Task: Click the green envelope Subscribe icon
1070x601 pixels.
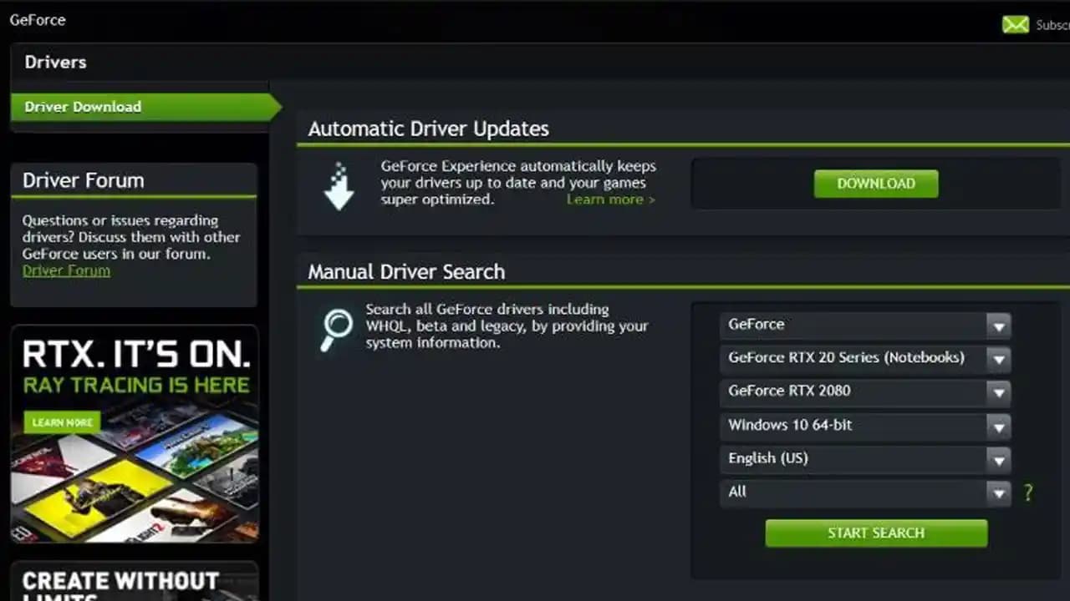Action: tap(1015, 24)
